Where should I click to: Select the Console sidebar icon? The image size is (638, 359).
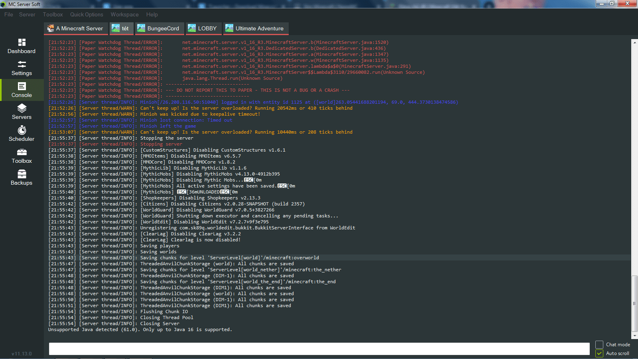point(22,90)
